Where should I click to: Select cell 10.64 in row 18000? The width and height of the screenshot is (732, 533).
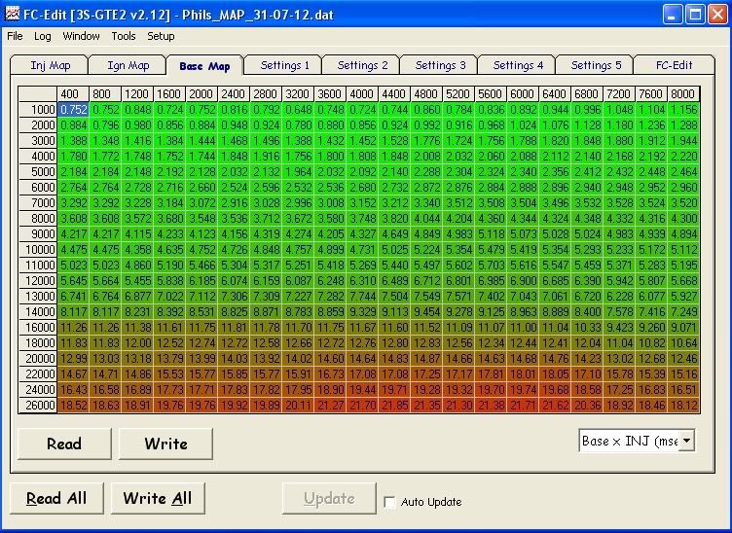pyautogui.click(x=683, y=343)
